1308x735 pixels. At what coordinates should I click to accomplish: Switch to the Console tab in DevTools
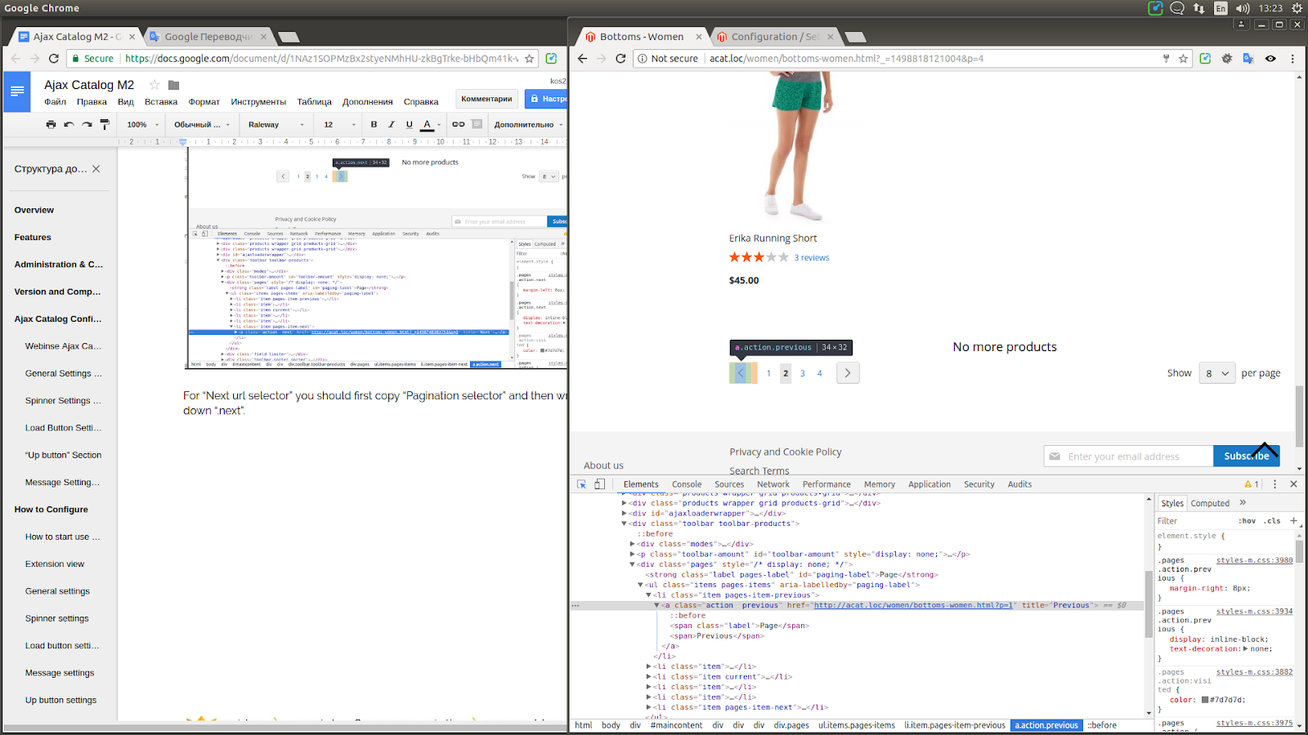click(687, 484)
